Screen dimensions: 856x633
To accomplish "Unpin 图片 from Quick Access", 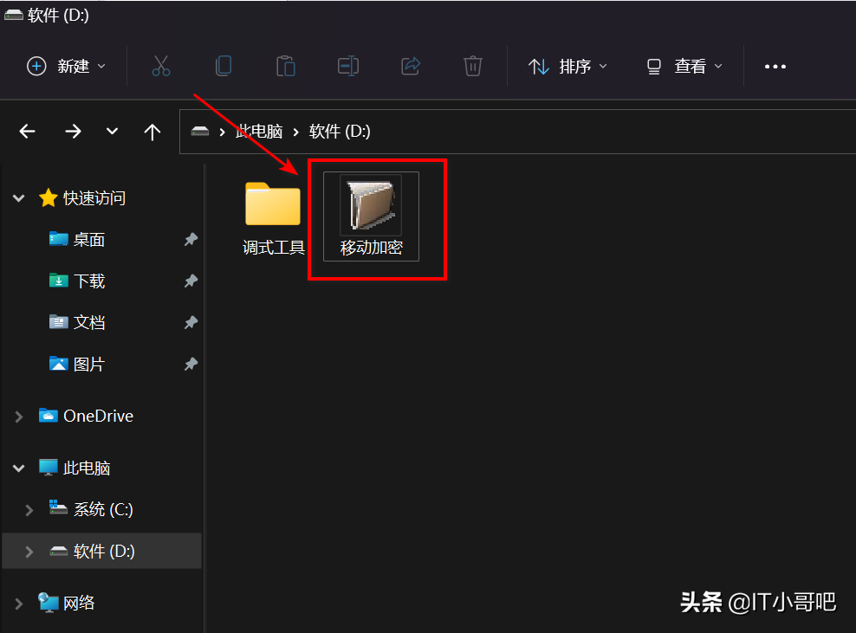I will point(191,364).
